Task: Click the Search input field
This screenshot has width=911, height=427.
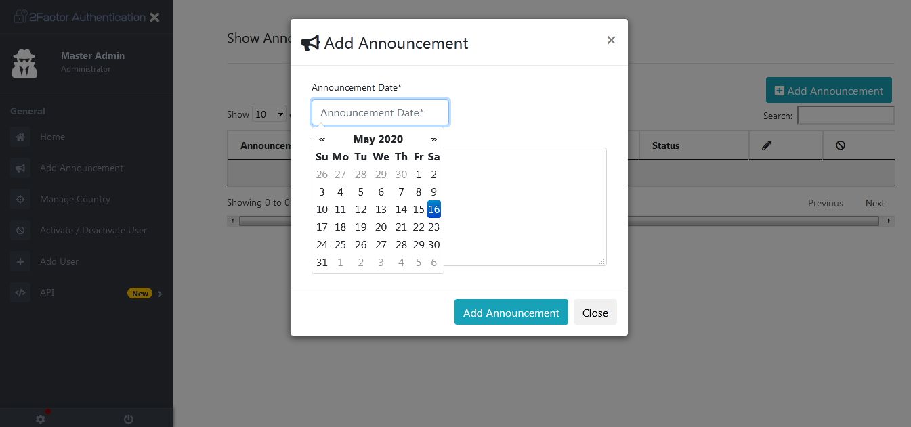Action: point(845,115)
